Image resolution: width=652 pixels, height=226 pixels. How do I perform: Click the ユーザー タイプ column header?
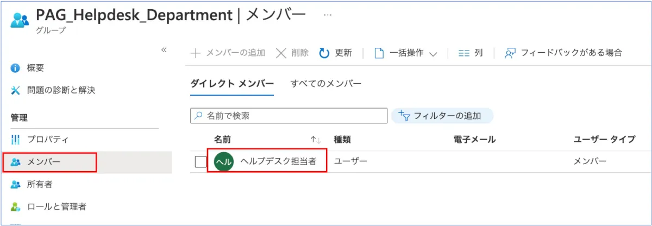(604, 140)
